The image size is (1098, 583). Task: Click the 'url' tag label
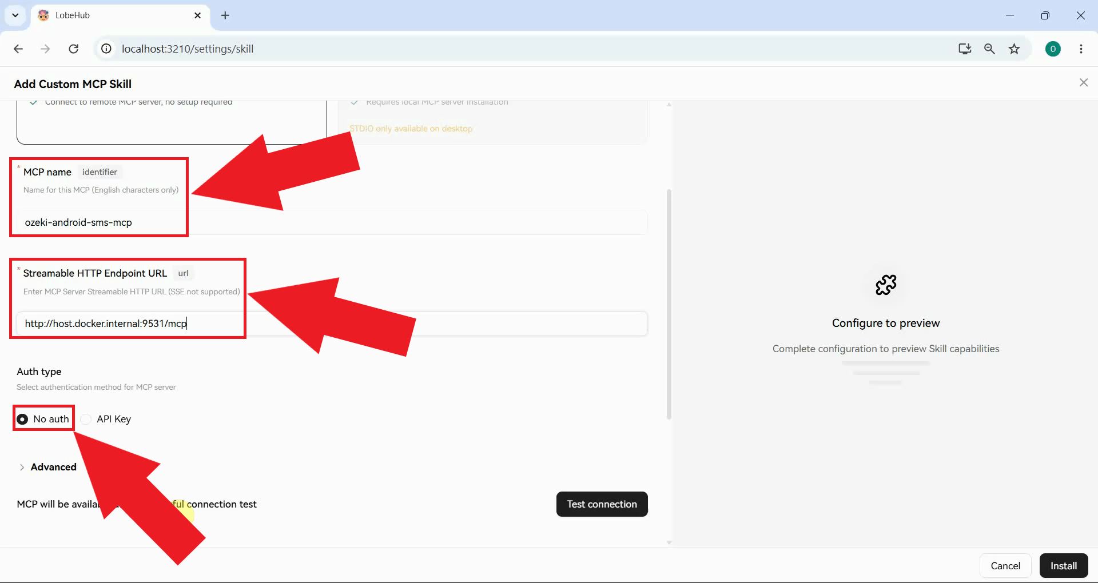coord(183,273)
